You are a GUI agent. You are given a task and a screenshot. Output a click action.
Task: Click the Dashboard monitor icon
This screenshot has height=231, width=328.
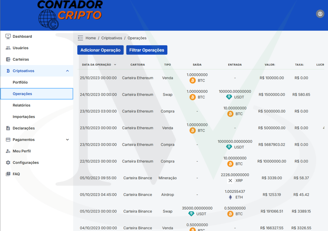coord(8,36)
